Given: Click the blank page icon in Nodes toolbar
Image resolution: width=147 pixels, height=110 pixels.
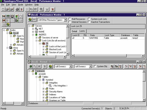Looking at the screenshot, I should point(21,16).
